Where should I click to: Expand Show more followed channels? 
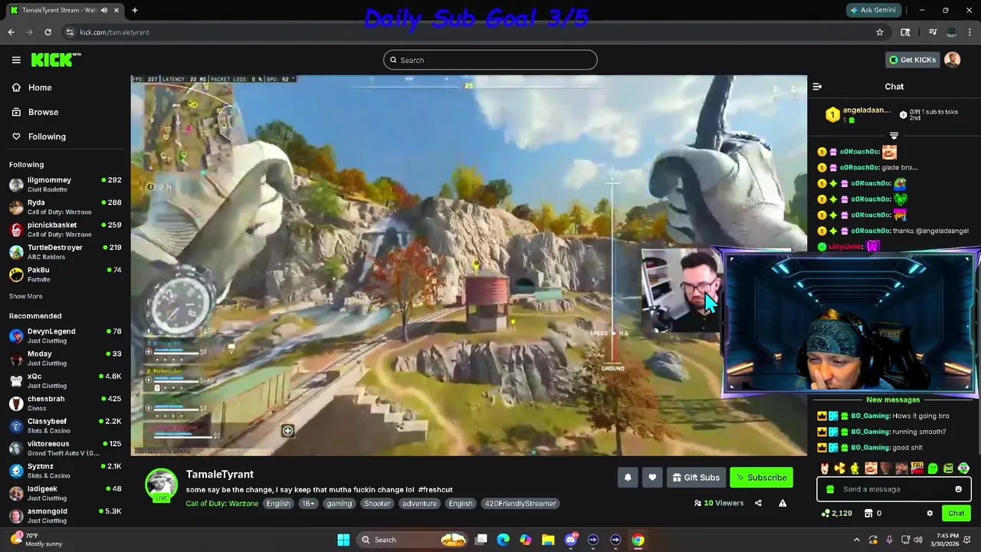(x=26, y=296)
